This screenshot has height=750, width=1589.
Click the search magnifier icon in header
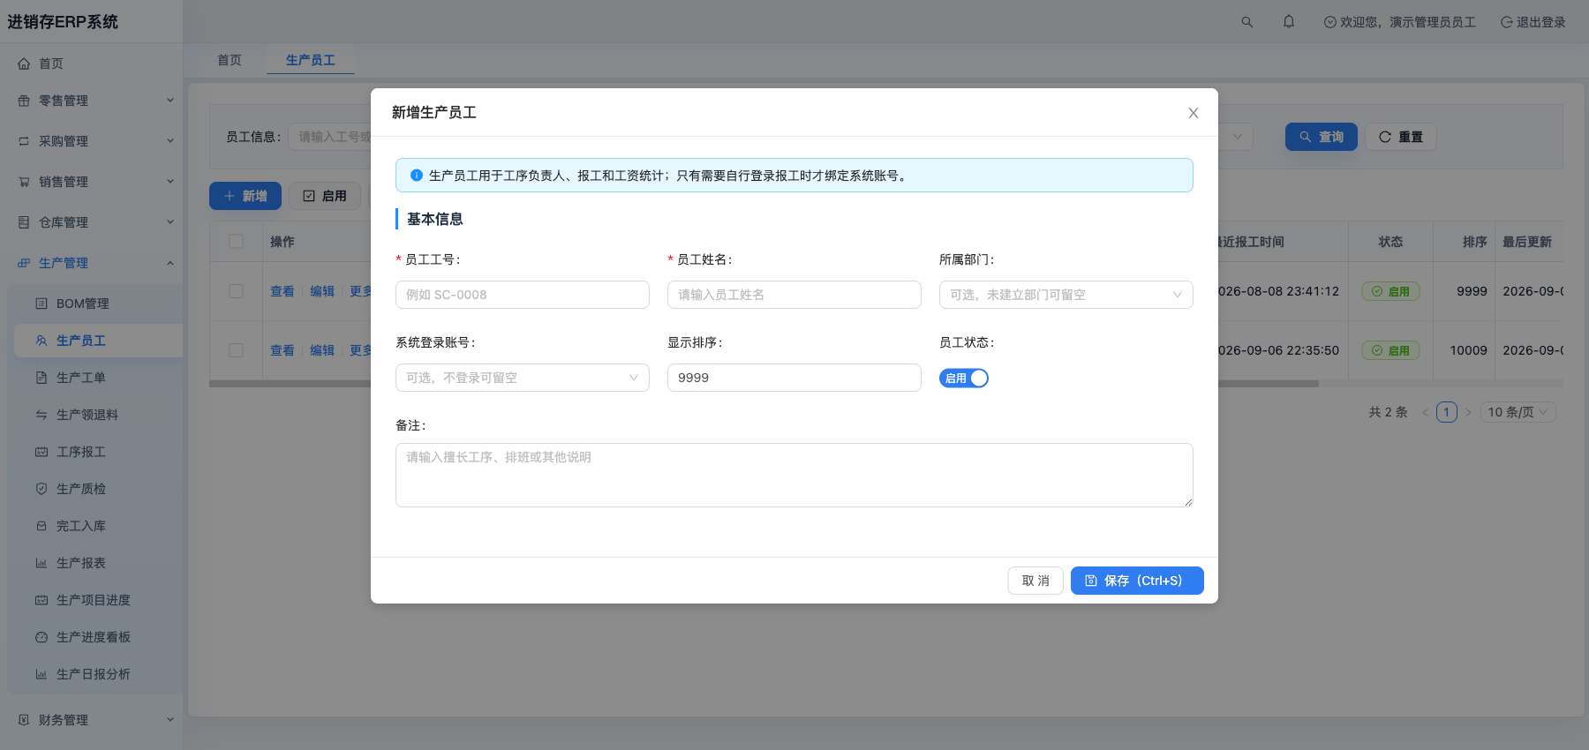point(1246,22)
